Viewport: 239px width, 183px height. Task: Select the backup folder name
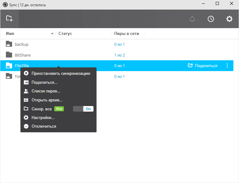(x=21, y=44)
